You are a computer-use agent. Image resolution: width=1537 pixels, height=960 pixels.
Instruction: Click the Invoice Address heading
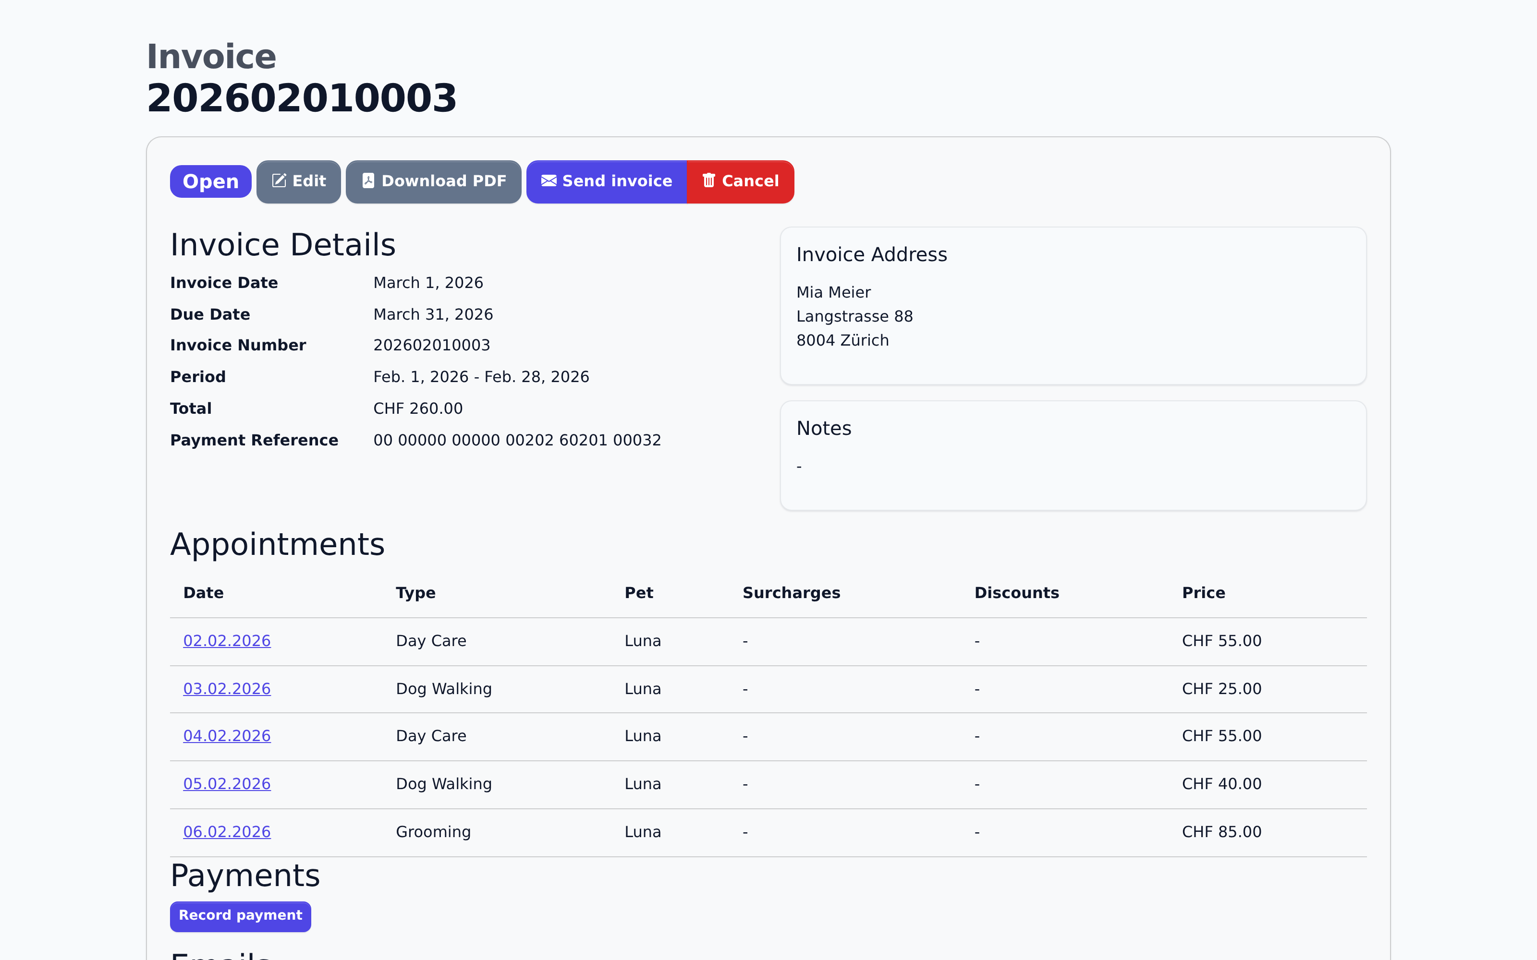[871, 254]
